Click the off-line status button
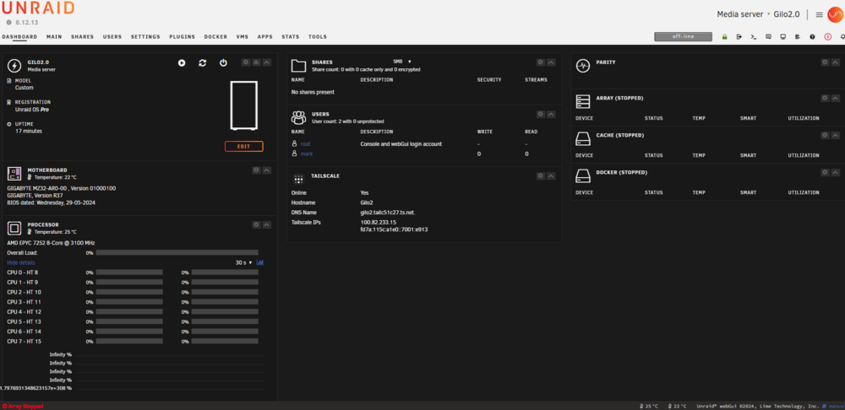 [683, 36]
